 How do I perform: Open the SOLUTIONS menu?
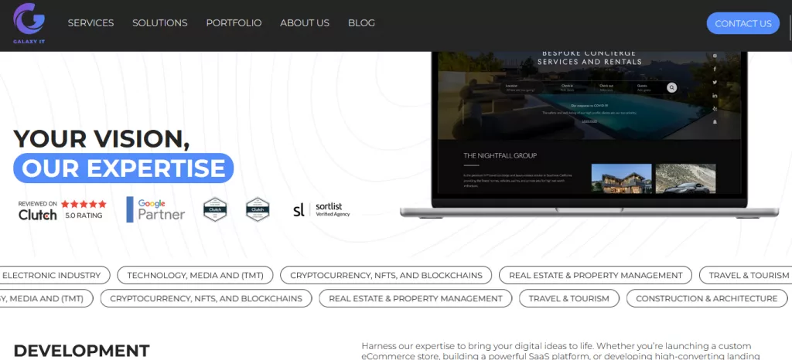tap(159, 23)
